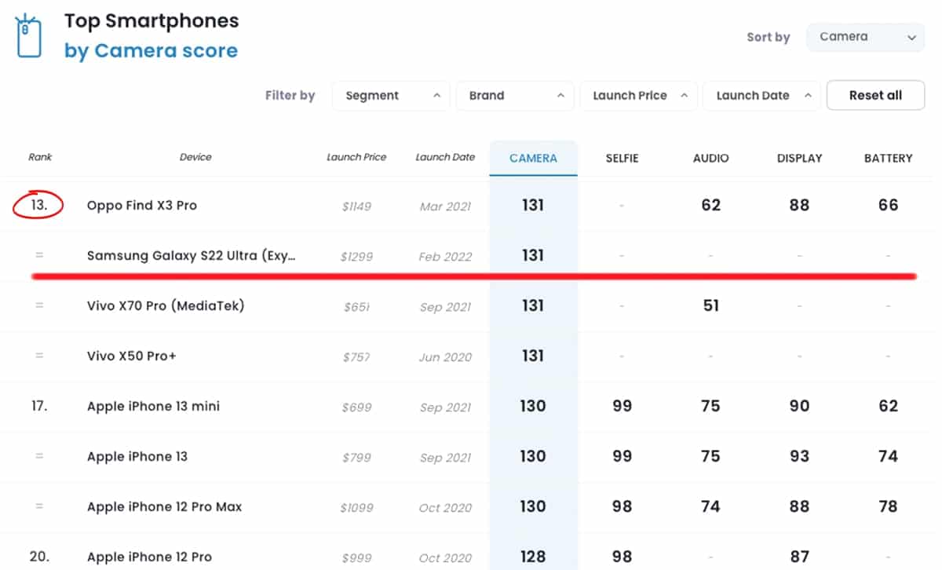Open the Vivo X50 Pro+ link
Image resolution: width=942 pixels, height=570 pixels.
tap(132, 356)
